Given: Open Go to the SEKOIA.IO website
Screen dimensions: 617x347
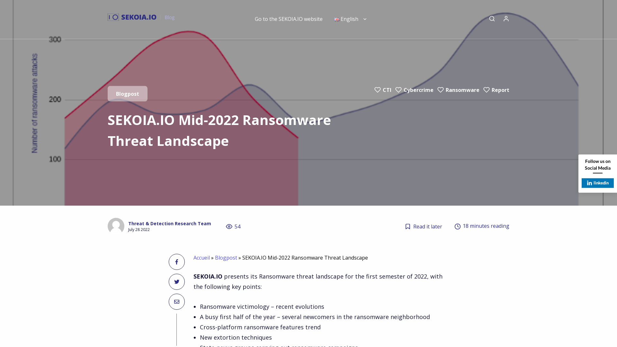Looking at the screenshot, I should pos(288,19).
